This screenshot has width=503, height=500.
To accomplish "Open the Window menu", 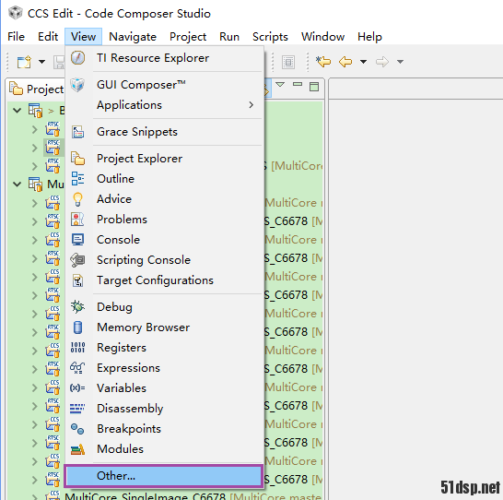I will (322, 37).
